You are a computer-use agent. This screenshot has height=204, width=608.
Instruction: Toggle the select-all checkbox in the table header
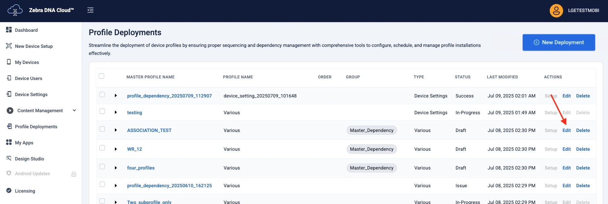click(x=102, y=76)
